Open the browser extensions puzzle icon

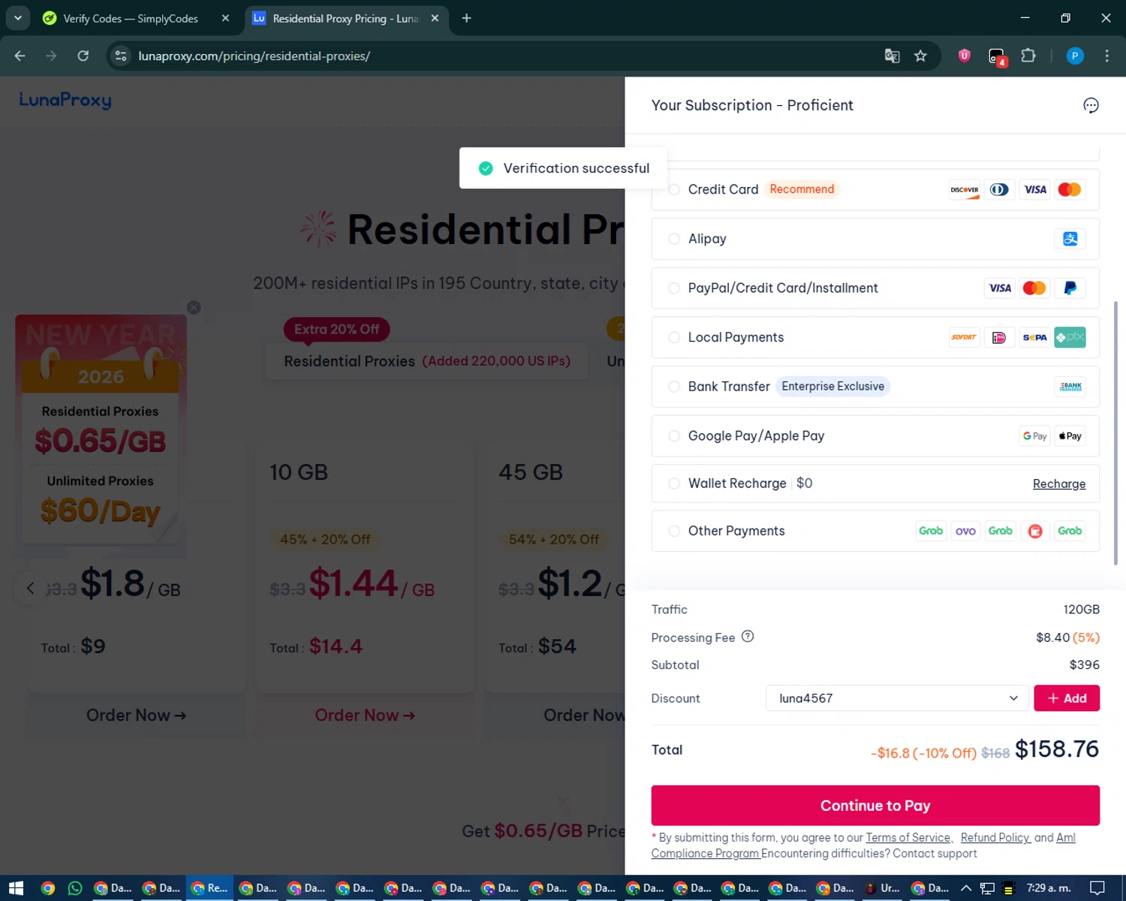point(1028,56)
